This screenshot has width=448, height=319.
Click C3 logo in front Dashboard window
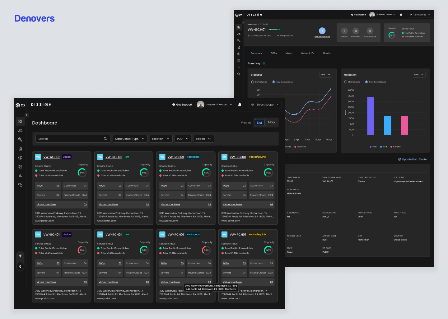[20, 105]
